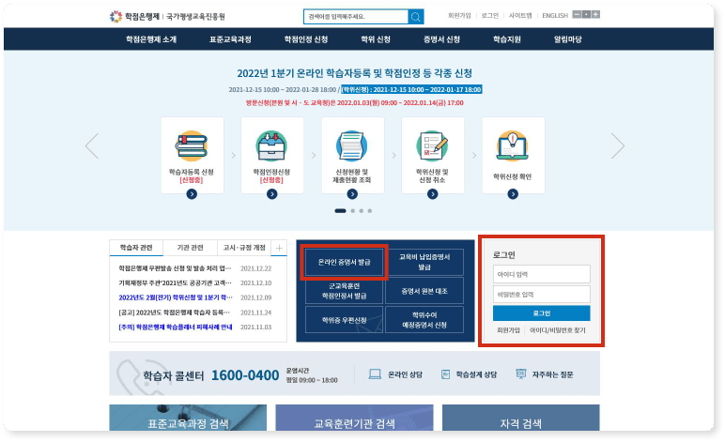Image resolution: width=725 pixels, height=442 pixels.
Task: Click the books icon for 학습자등록 신청
Action: point(192,146)
